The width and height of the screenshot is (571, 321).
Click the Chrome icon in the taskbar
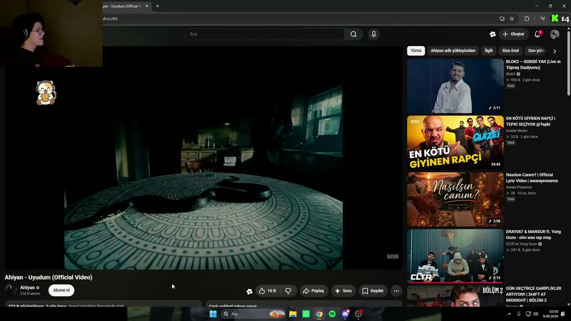pyautogui.click(x=319, y=314)
